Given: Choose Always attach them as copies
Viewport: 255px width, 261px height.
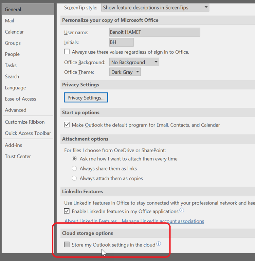Looking at the screenshot, I should click(x=74, y=178).
